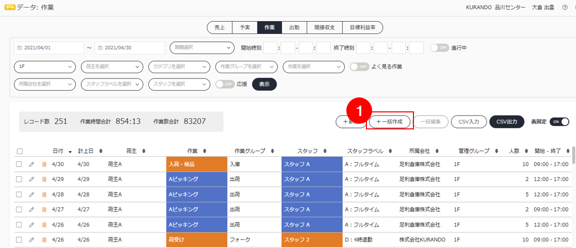
Task: Sort by スタッフ column
Action: (326, 151)
